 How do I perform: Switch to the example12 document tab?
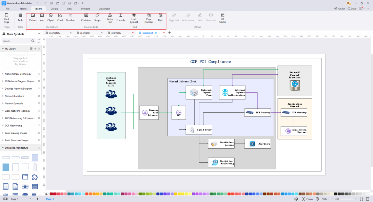click(55, 33)
